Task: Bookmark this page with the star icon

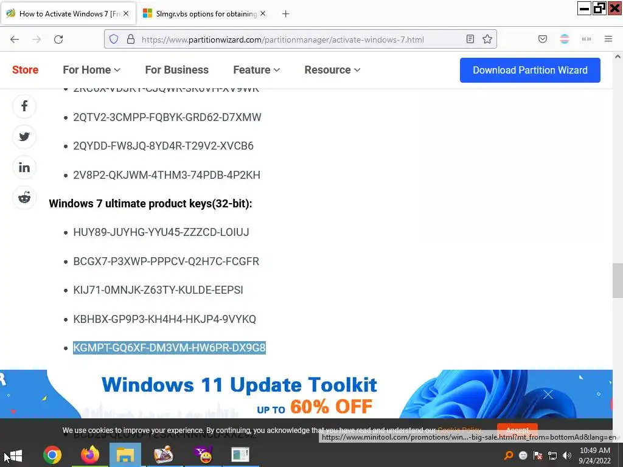Action: [x=487, y=39]
